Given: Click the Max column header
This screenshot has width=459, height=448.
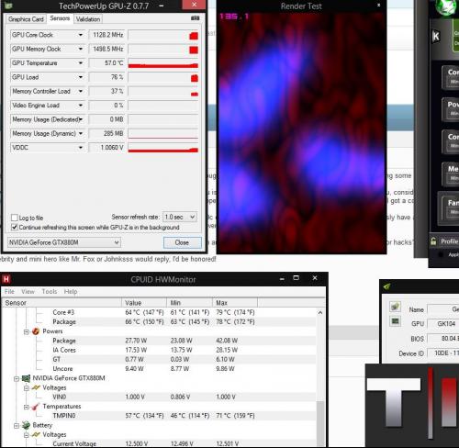Looking at the screenshot, I should click(235, 303).
